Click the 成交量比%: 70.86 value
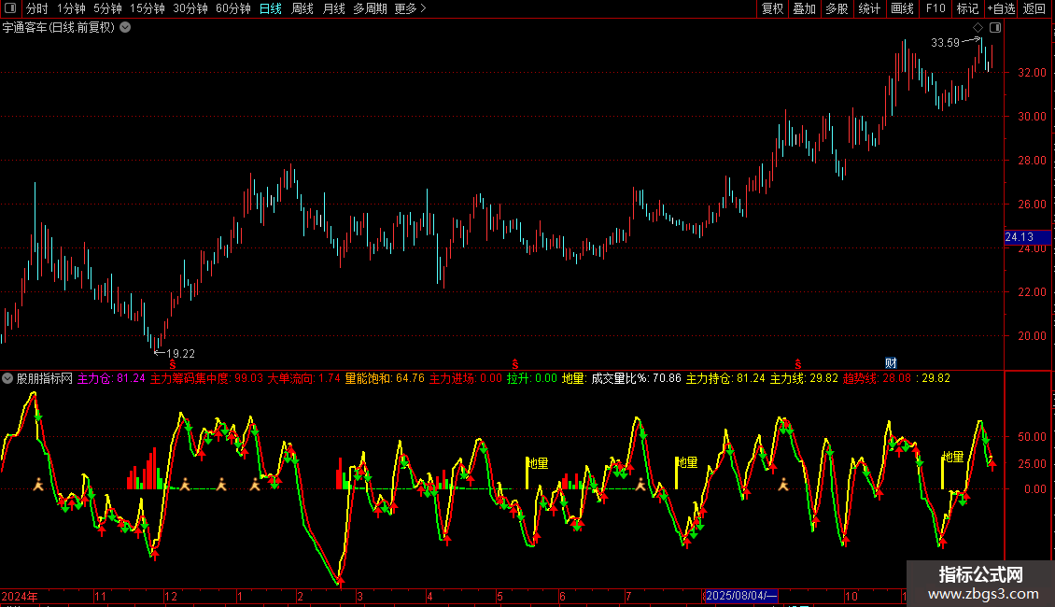Viewport: 1055px width, 607px height. pyautogui.click(x=637, y=378)
